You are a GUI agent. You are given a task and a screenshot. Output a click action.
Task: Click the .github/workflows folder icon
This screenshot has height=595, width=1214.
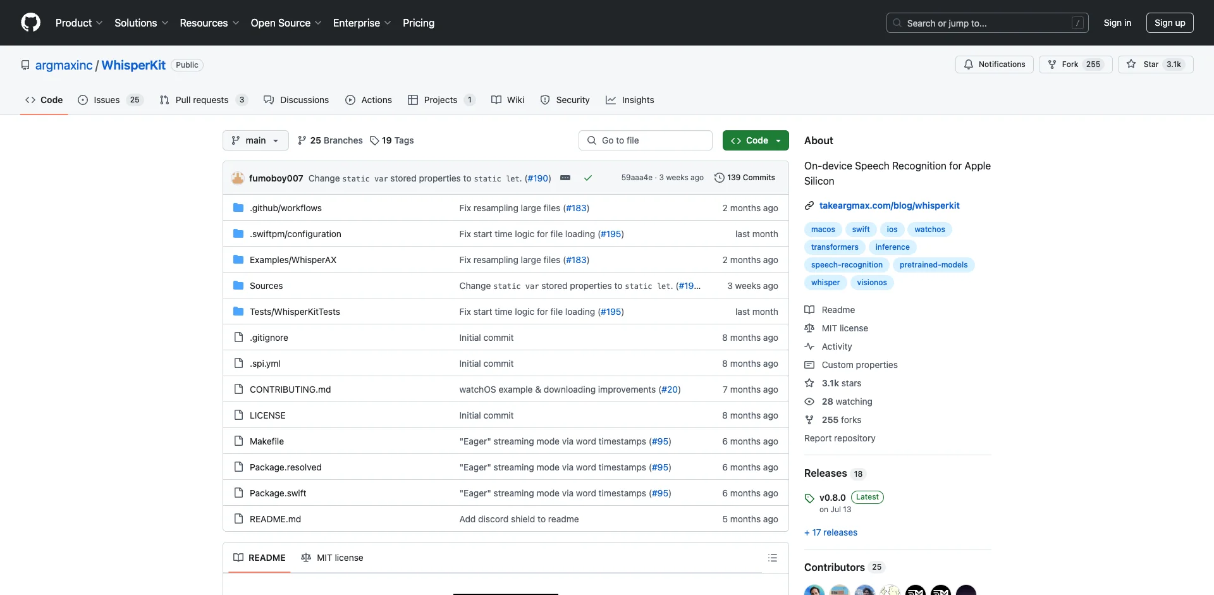(238, 208)
